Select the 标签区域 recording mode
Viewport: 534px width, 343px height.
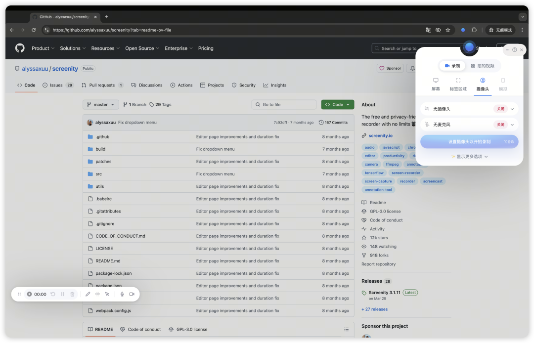458,85
